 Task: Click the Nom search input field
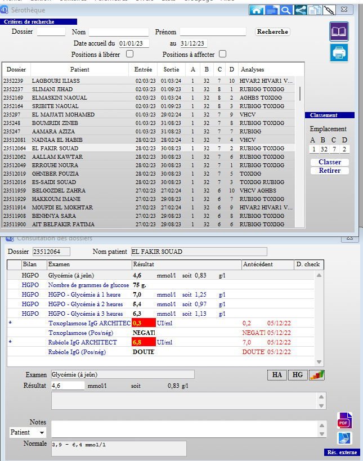pos(118,32)
